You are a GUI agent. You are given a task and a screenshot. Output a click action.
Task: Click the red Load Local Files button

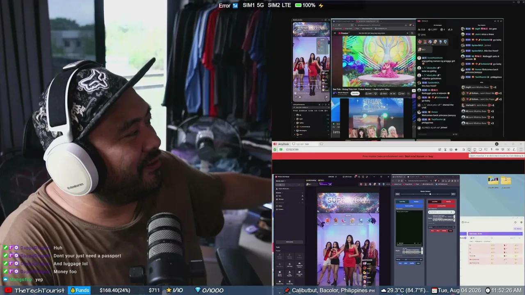click(x=441, y=206)
